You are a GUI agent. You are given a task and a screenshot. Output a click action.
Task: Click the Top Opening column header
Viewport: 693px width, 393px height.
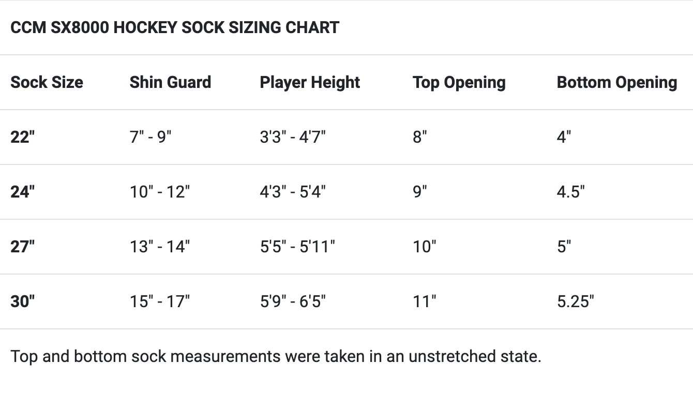coord(459,82)
